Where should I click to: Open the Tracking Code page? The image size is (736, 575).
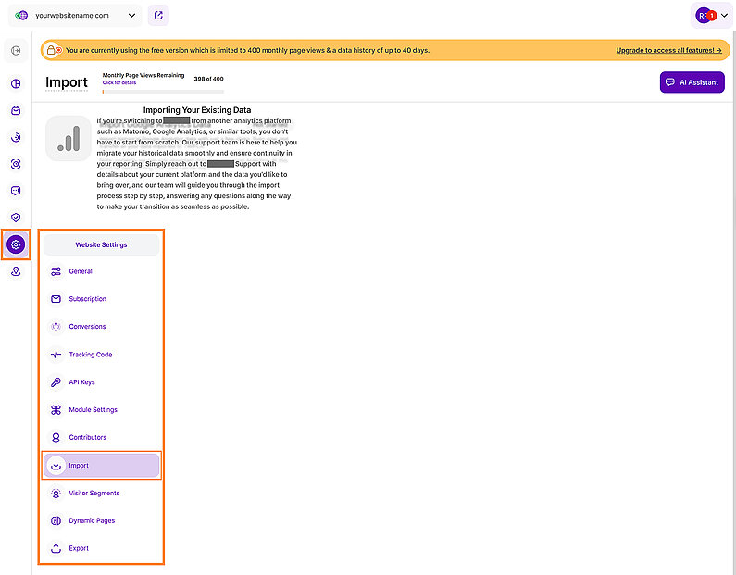[x=91, y=355]
